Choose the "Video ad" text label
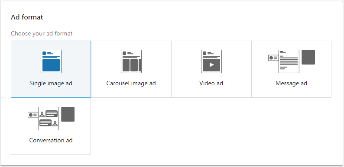The image size is (344, 167). [x=211, y=83]
